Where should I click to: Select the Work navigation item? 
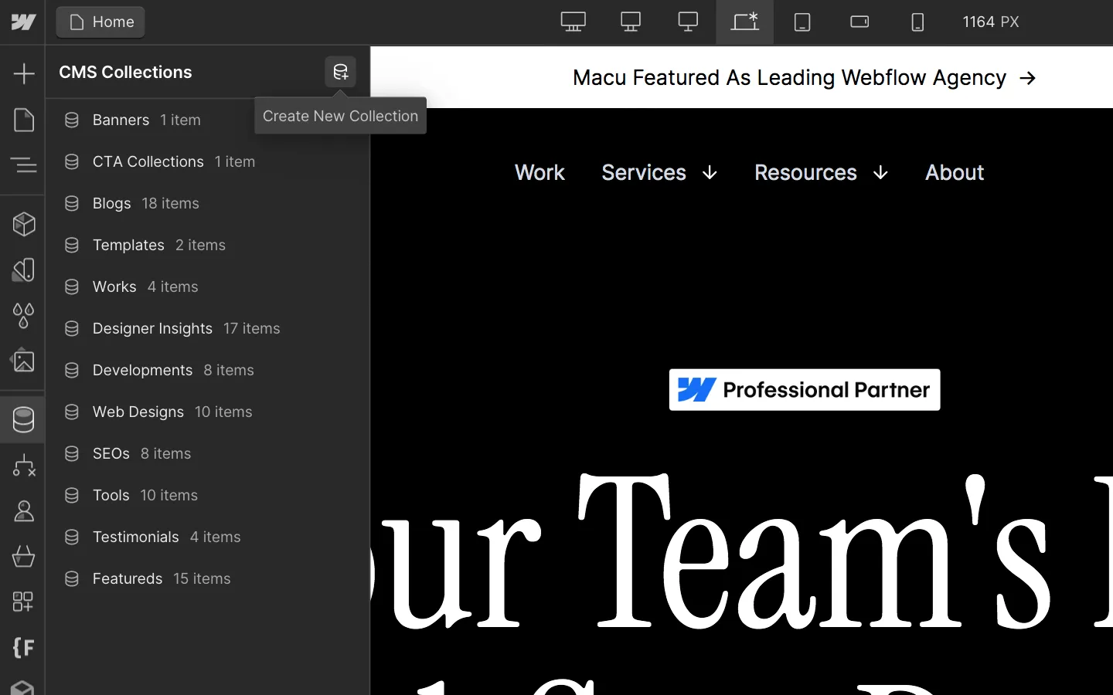pyautogui.click(x=539, y=172)
